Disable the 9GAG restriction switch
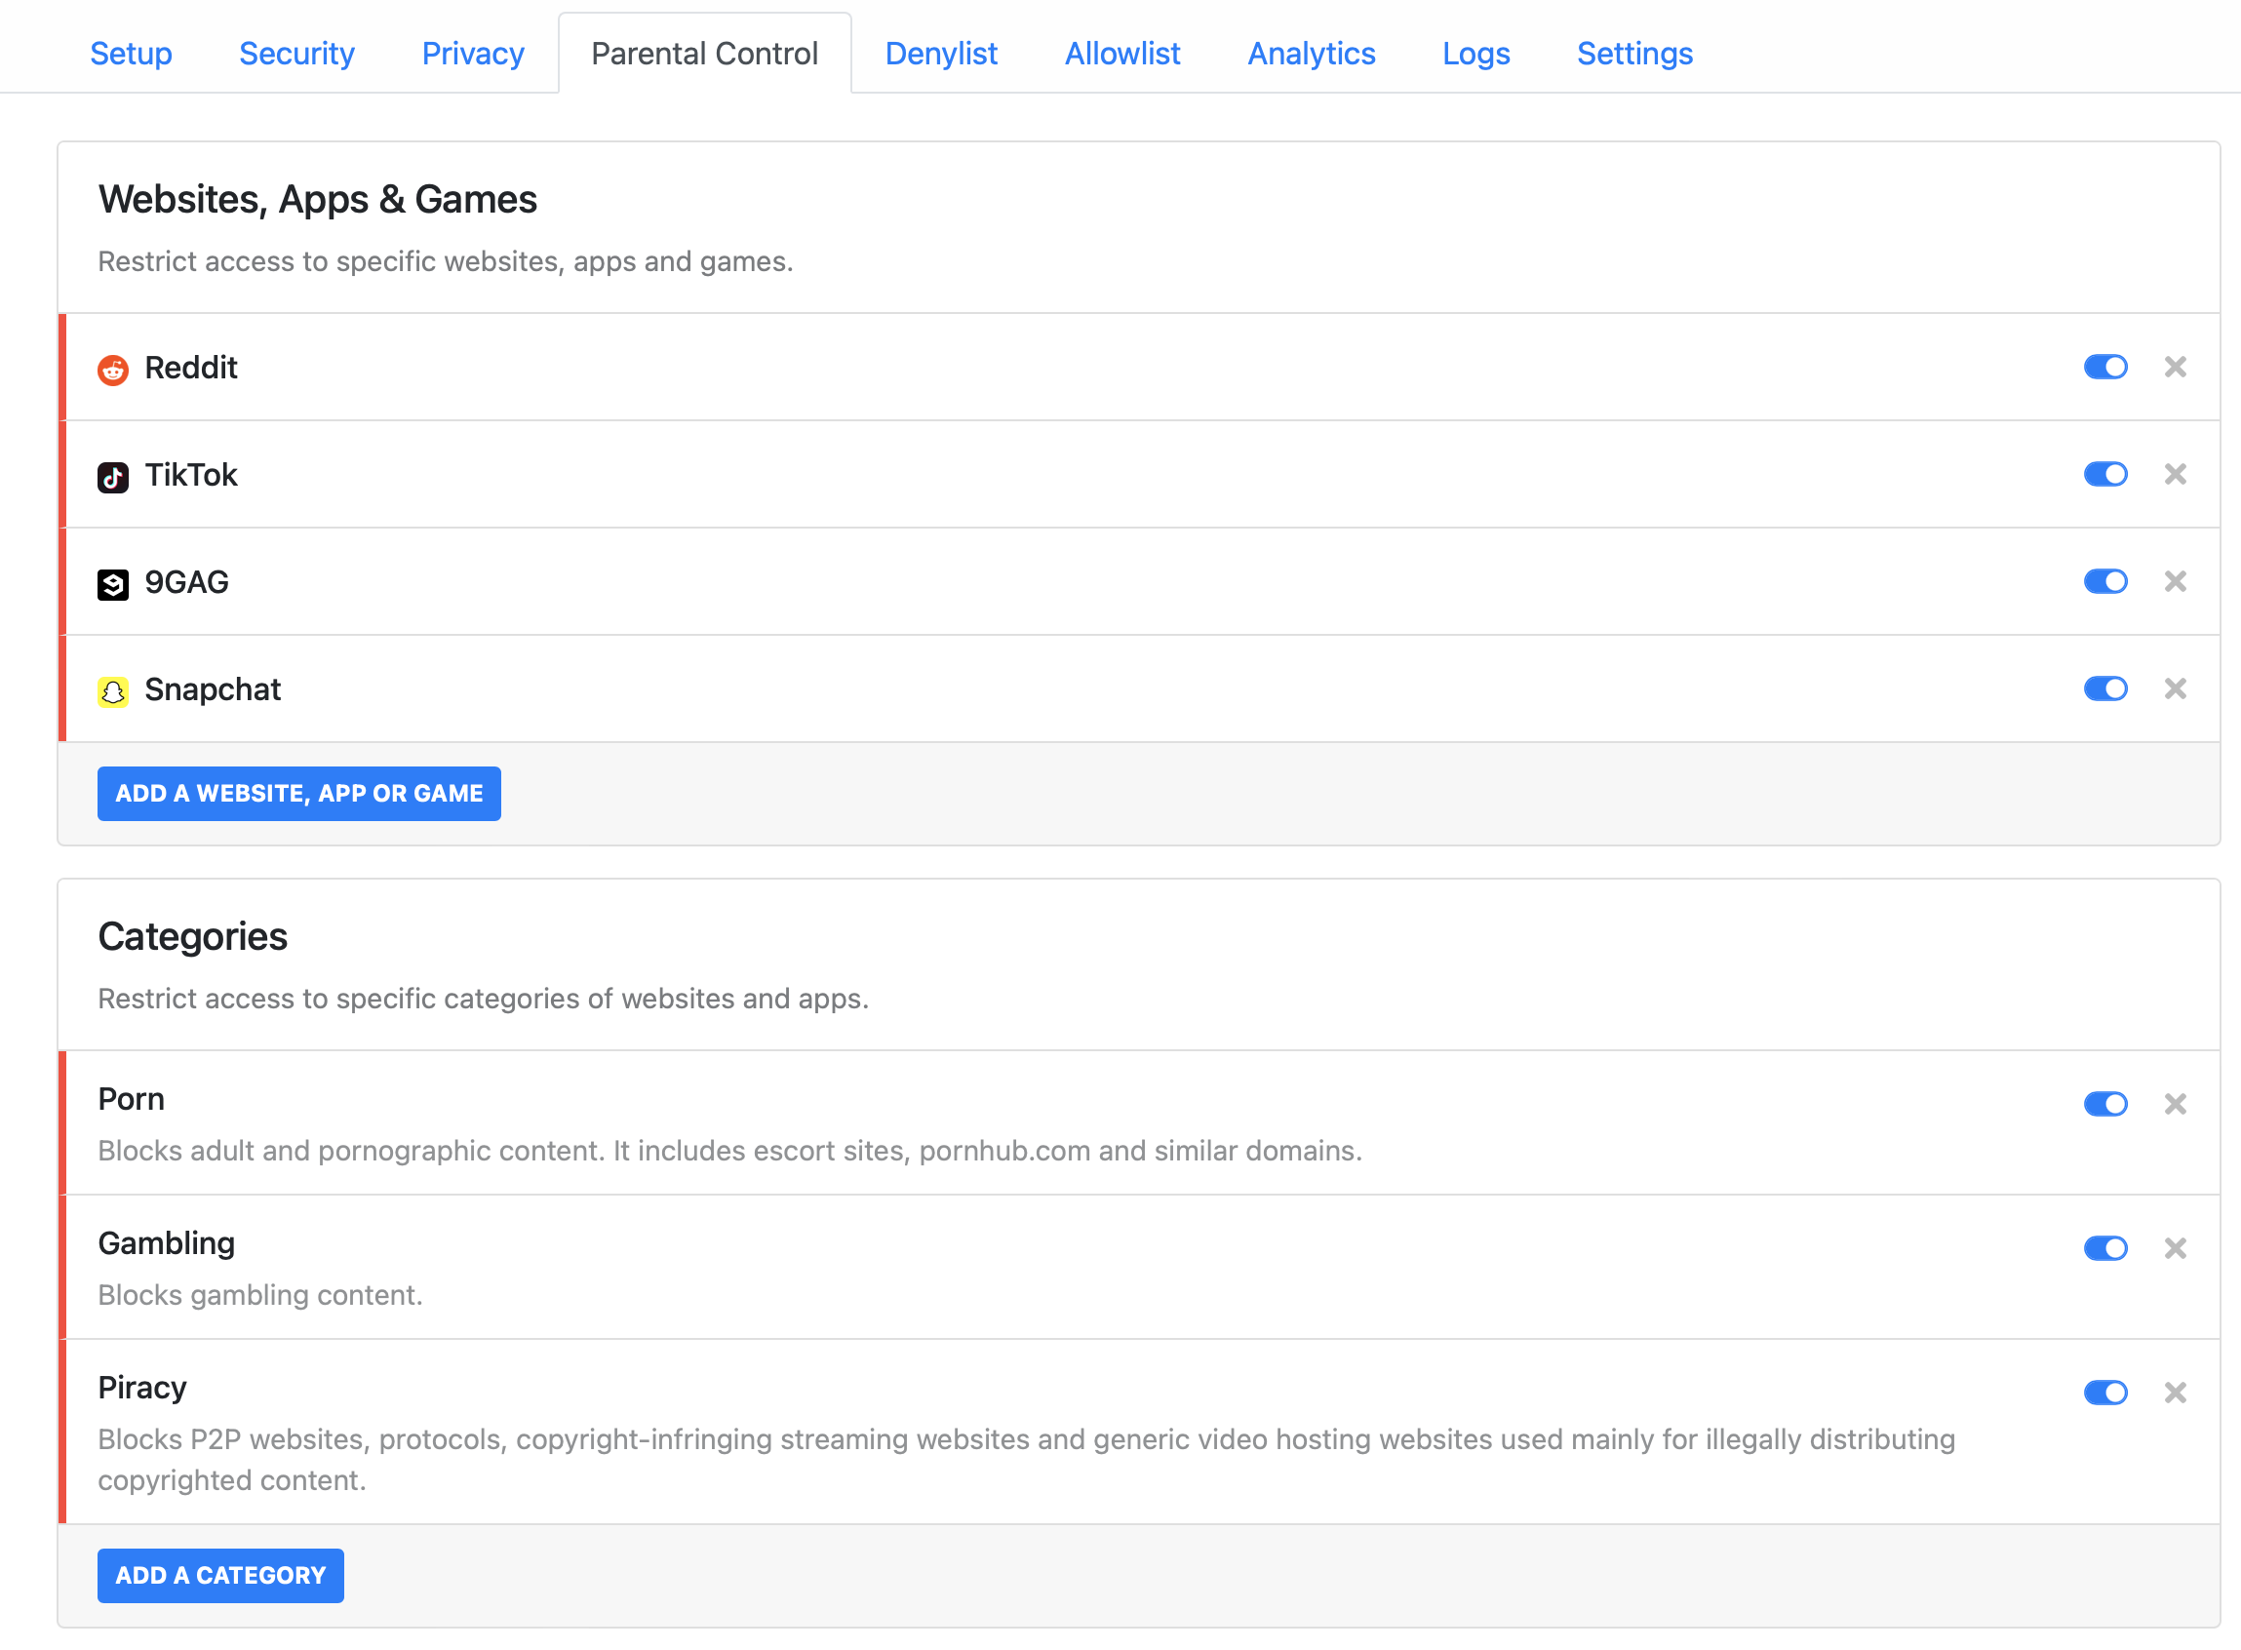2241x1650 pixels. point(2105,581)
